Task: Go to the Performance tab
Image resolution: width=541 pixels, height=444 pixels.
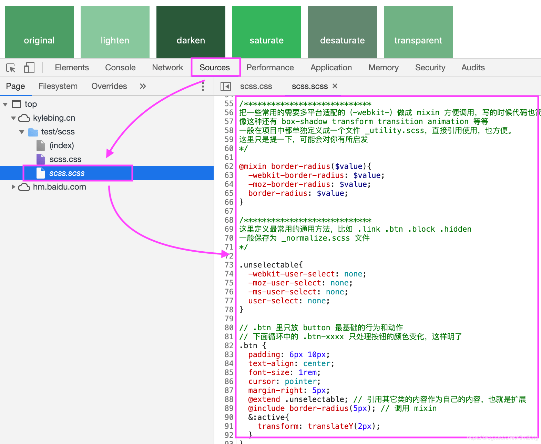Action: (x=270, y=68)
